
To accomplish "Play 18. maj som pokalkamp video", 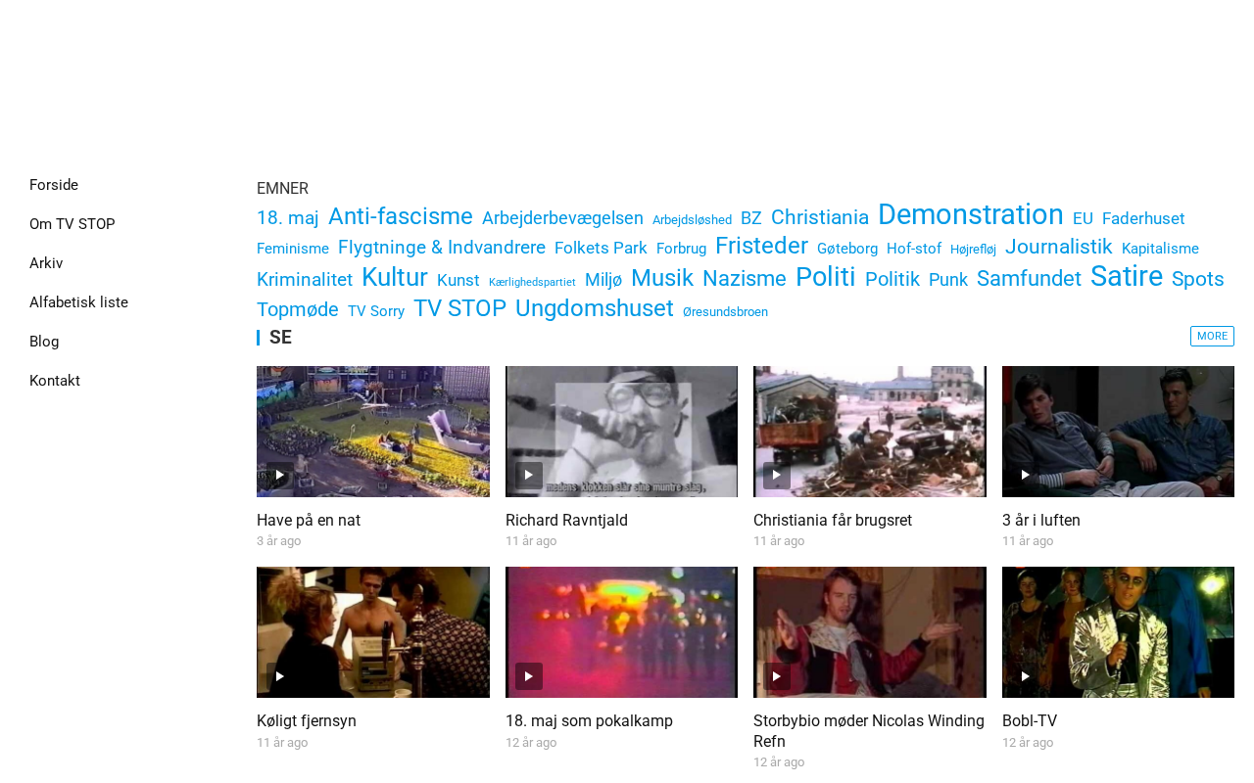I will pyautogui.click(x=529, y=676).
